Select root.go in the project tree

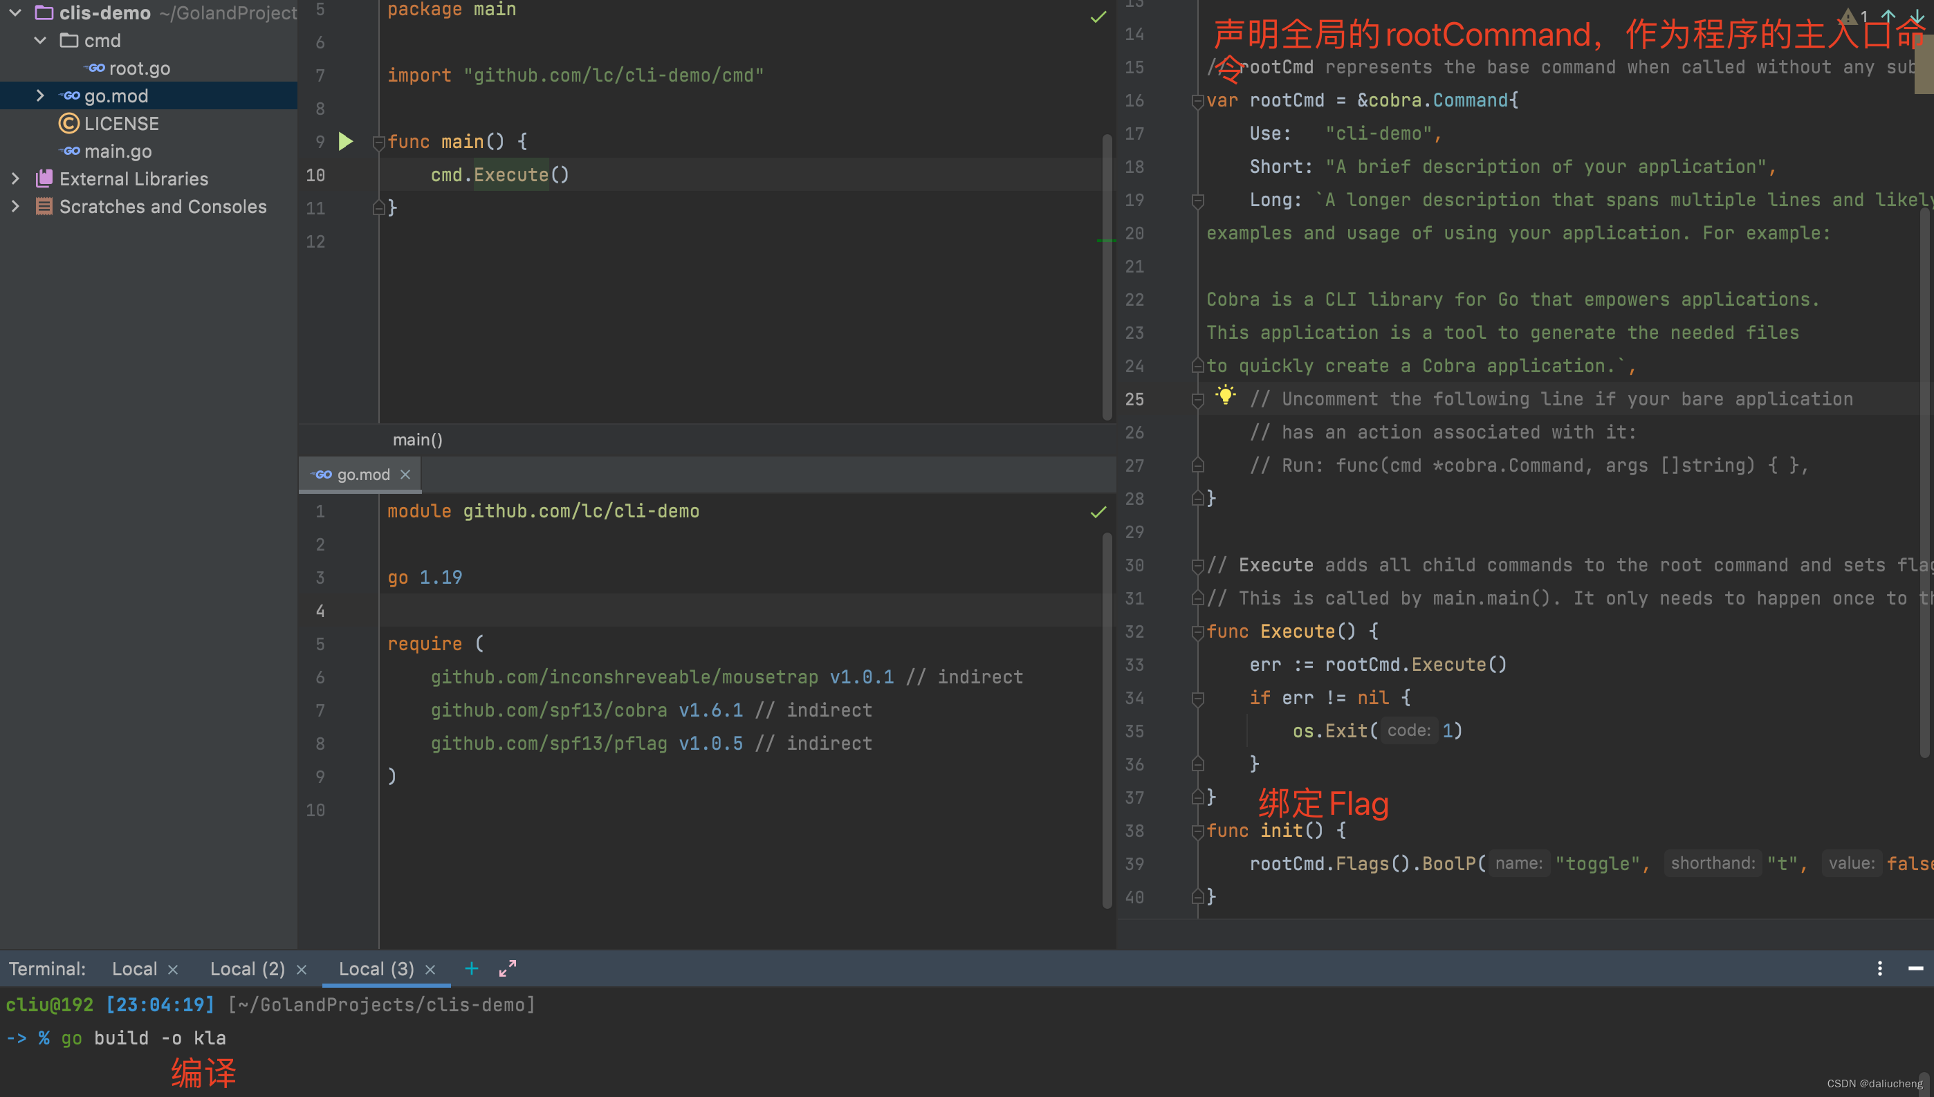[138, 68]
